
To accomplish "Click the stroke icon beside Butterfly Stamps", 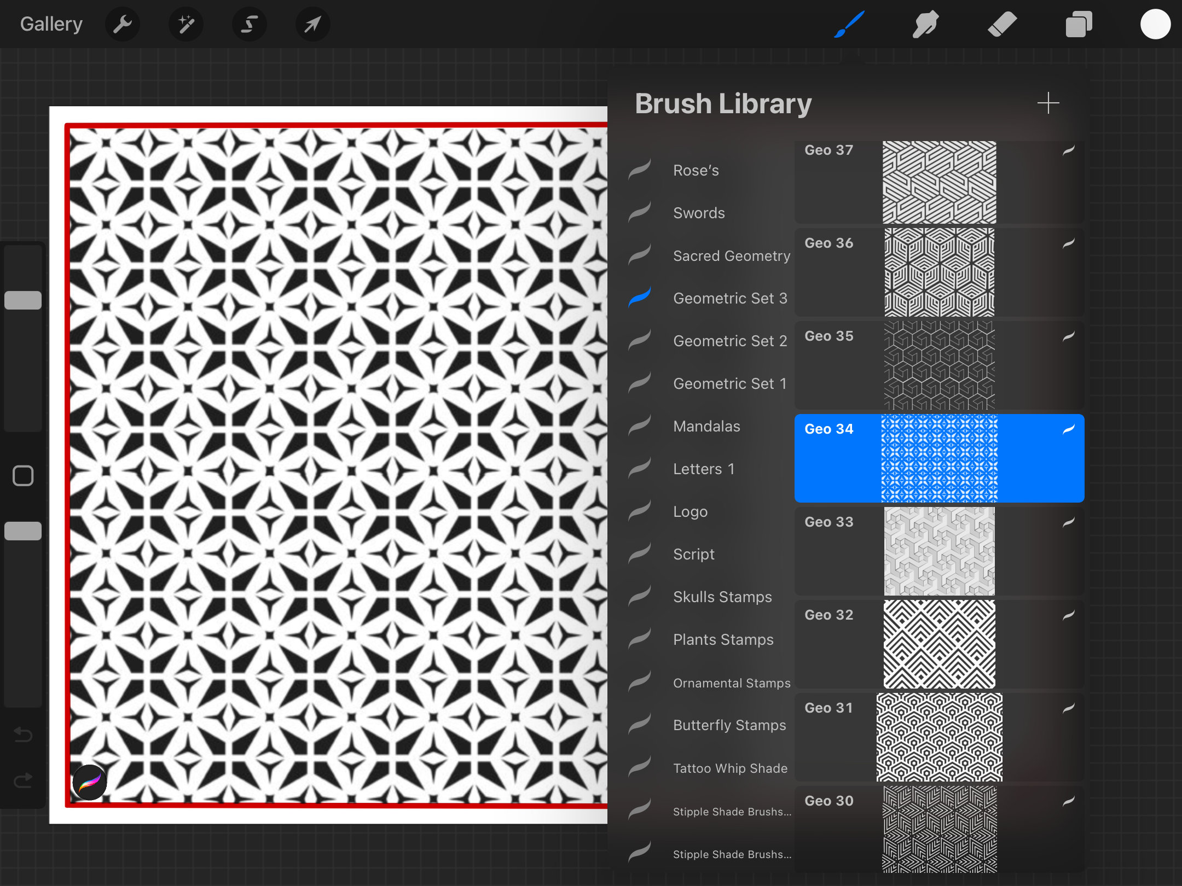I will 640,724.
